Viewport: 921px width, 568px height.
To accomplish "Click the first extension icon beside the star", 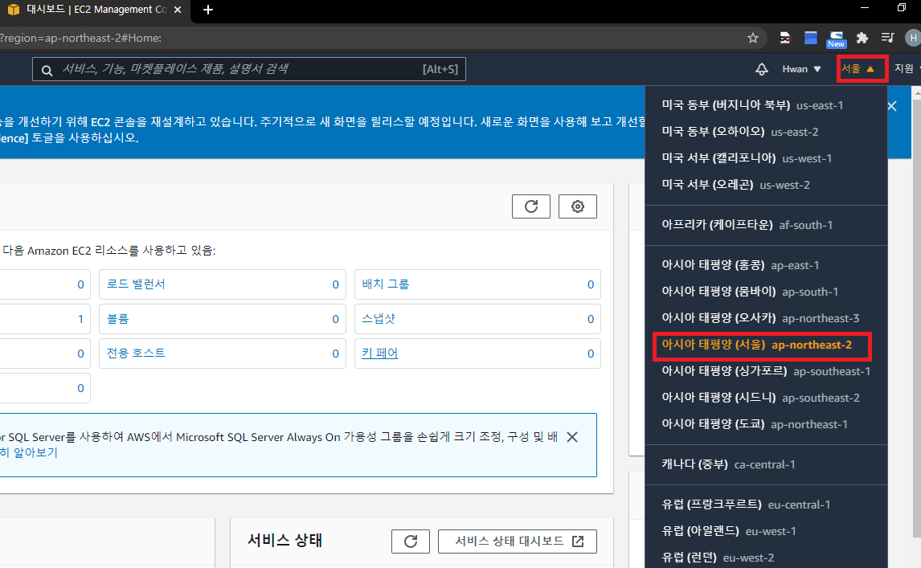I will [784, 39].
